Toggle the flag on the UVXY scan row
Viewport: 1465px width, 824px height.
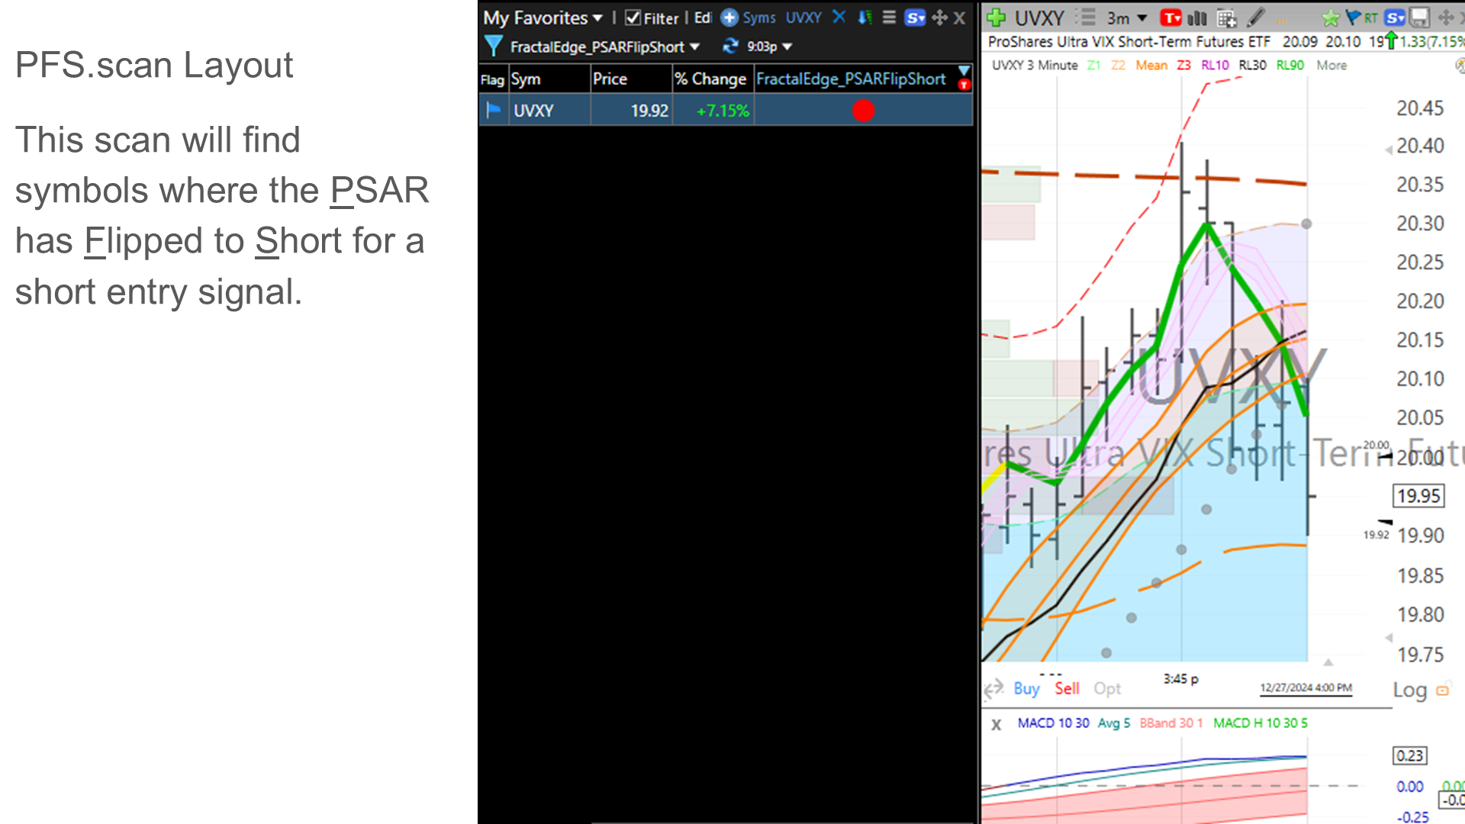(493, 111)
